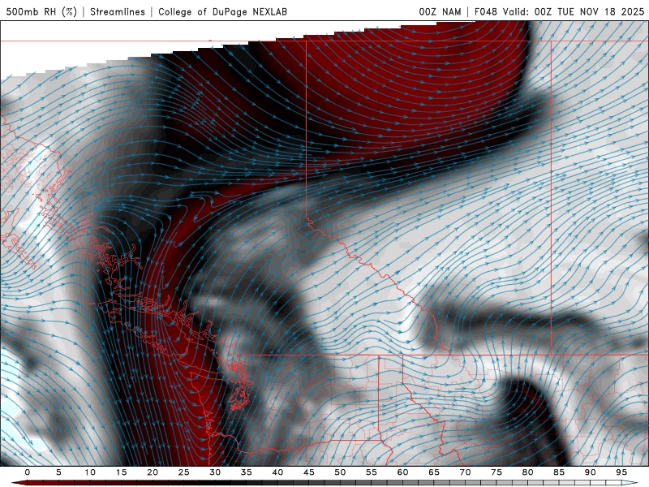Click the colorbar label "55"
This screenshot has height=487, width=649.
pyautogui.click(x=372, y=472)
